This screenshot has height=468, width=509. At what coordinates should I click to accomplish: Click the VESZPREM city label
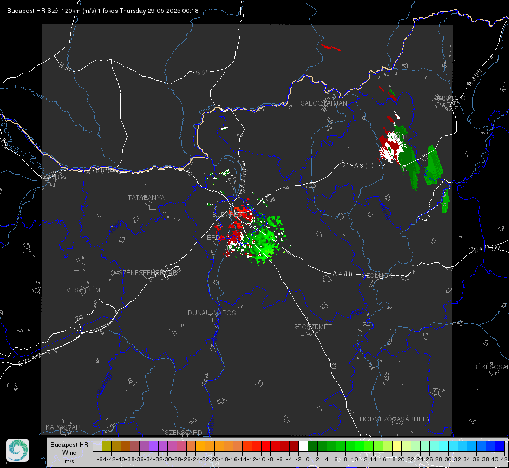click(83, 290)
